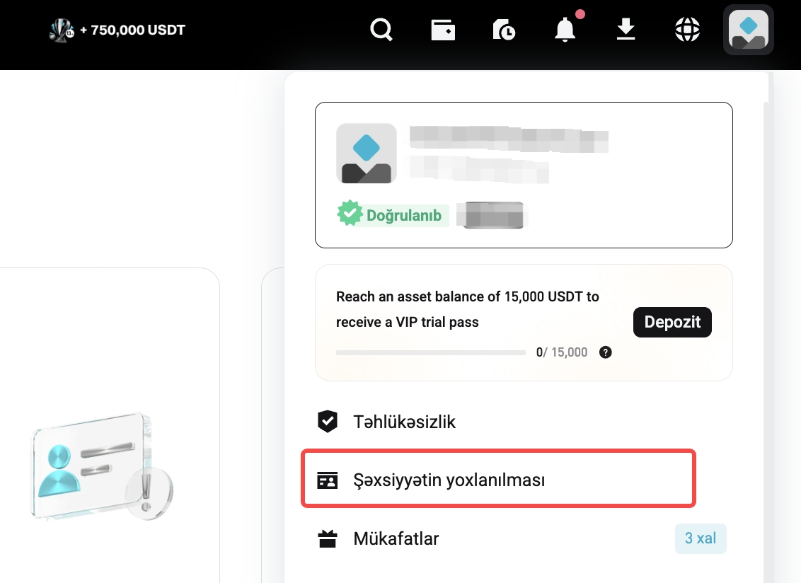Image resolution: width=801 pixels, height=583 pixels.
Task: Click the 3 xal points badge
Action: coord(701,538)
